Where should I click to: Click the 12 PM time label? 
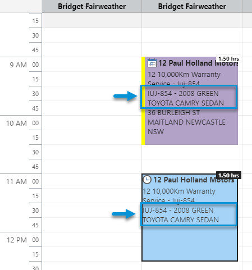[17, 240]
